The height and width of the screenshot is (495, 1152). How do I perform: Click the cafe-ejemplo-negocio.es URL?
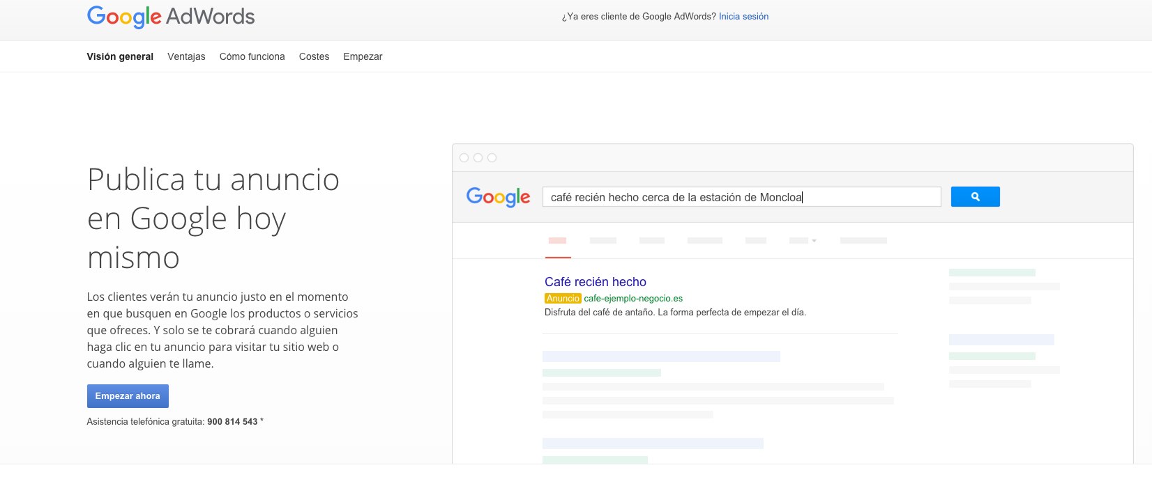tap(633, 299)
